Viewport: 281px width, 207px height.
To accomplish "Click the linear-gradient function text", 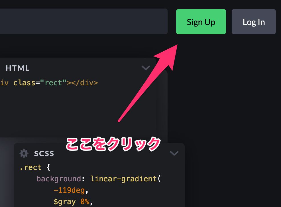I will pyautogui.click(x=124, y=179).
